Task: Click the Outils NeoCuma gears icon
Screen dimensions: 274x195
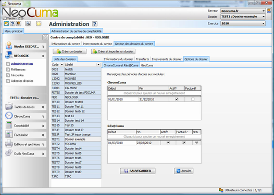Action: click(x=9, y=154)
